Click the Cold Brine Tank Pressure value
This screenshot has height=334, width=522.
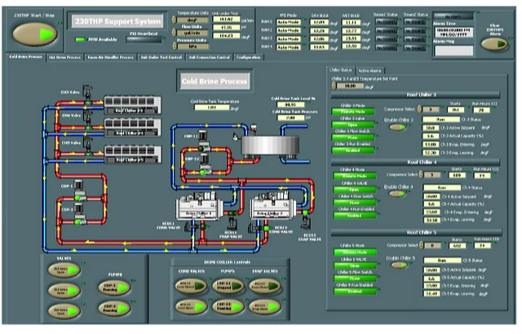click(290, 117)
